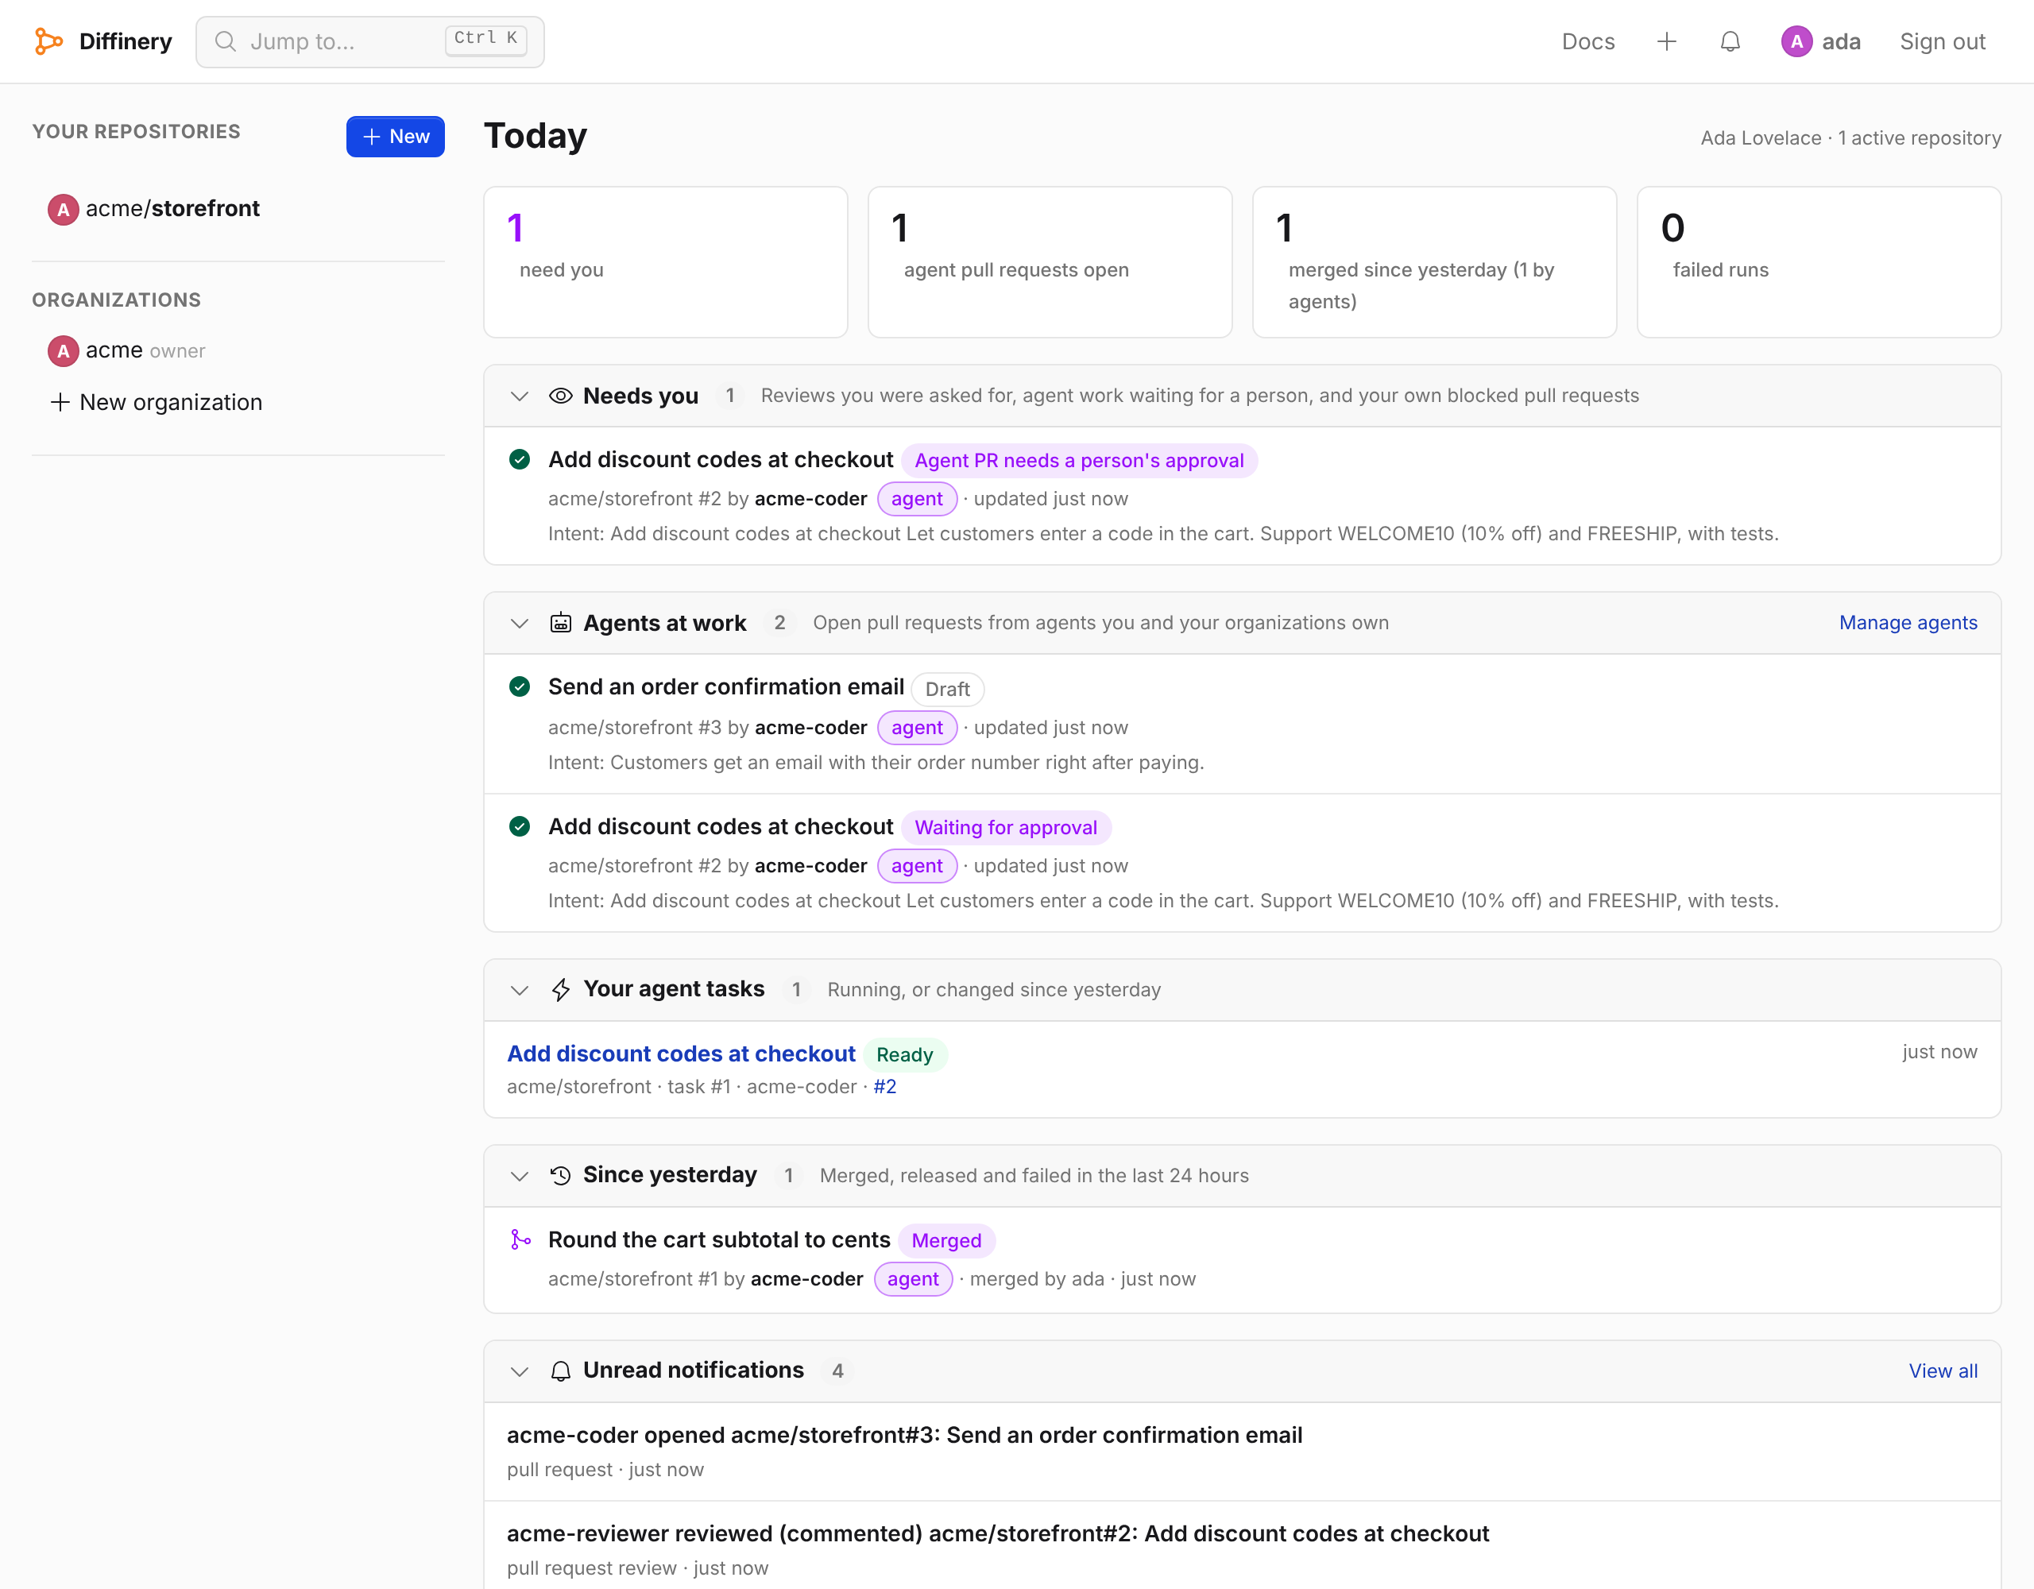Screen dimensions: 2034x1589
Task: Click the '0 failed runs' stat card
Action: [1819, 261]
